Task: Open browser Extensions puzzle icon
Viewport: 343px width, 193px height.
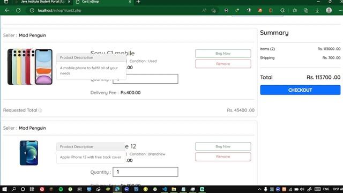Action: [282, 10]
